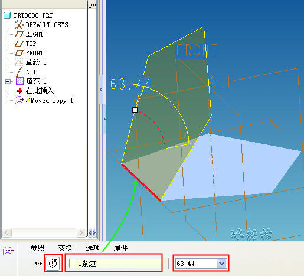This screenshot has height=276, width=304.
Task: Click the lower sash arrow handle
Action: (x=104, y=119)
